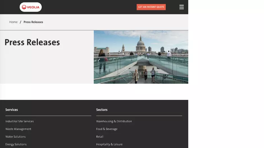Click the divider line under Sectors
Screen dimensions: 264x148
139,116
